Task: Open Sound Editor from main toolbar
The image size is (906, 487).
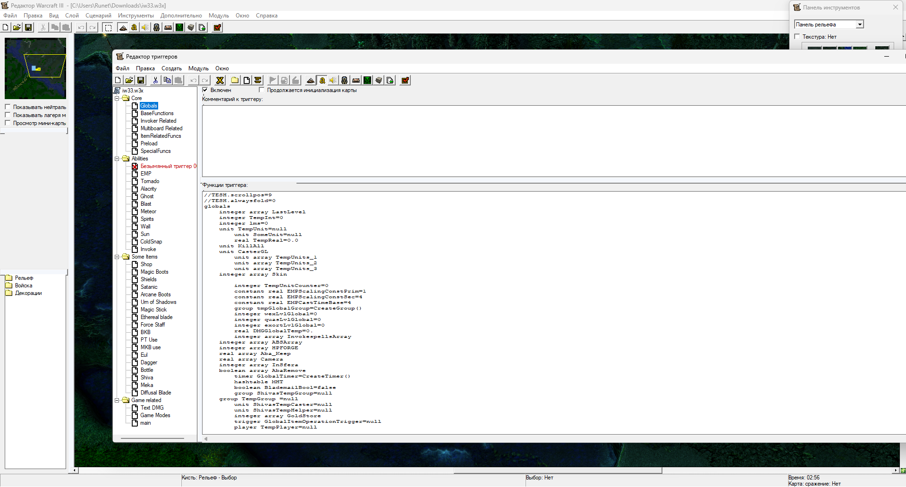Action: (145, 27)
